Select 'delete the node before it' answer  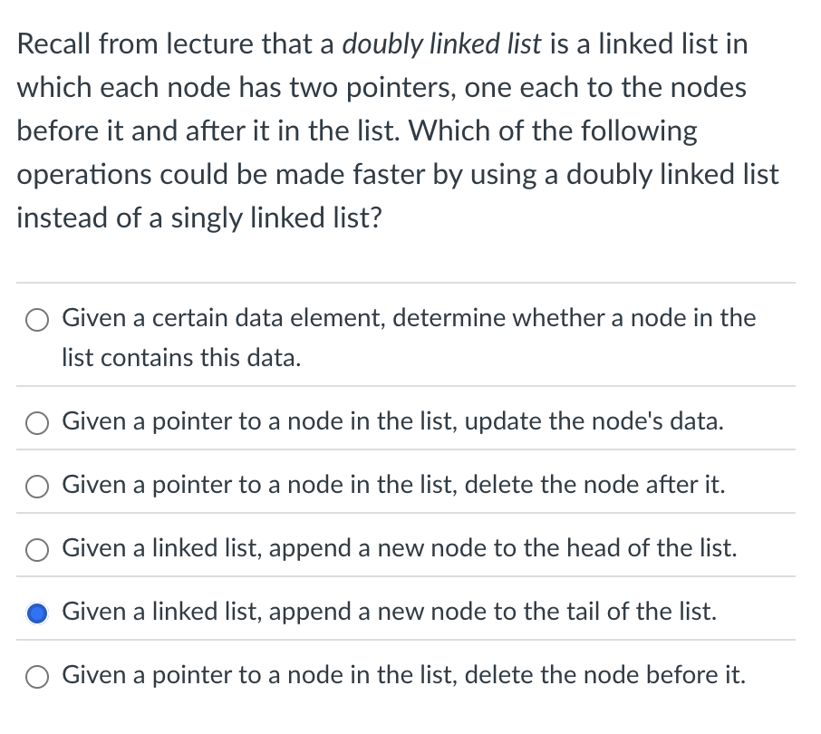(x=36, y=675)
